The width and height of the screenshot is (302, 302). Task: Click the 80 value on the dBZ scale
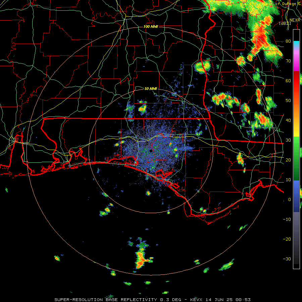(288, 41)
